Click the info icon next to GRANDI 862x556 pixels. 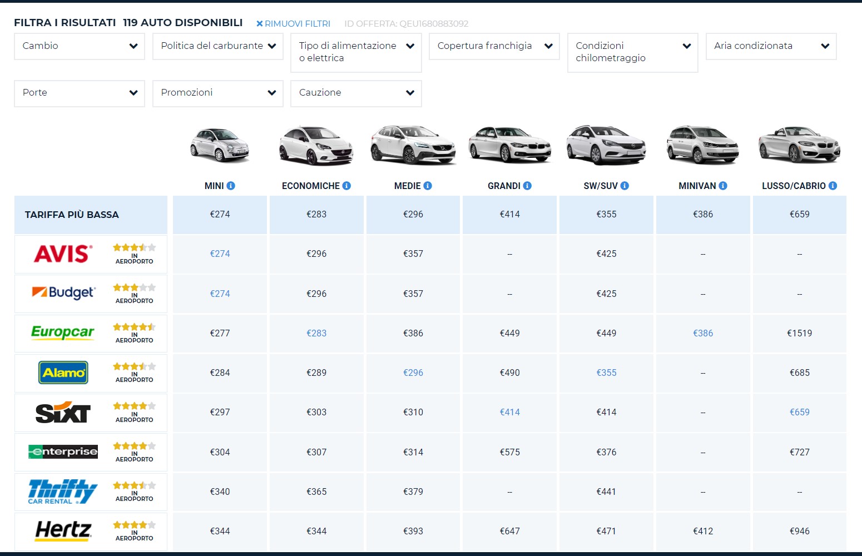point(527,186)
